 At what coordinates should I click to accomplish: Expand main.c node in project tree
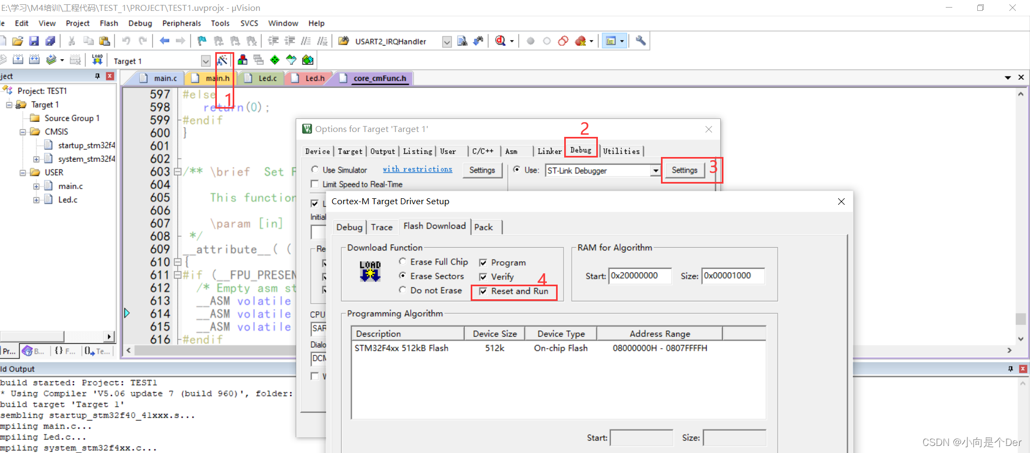click(x=36, y=186)
